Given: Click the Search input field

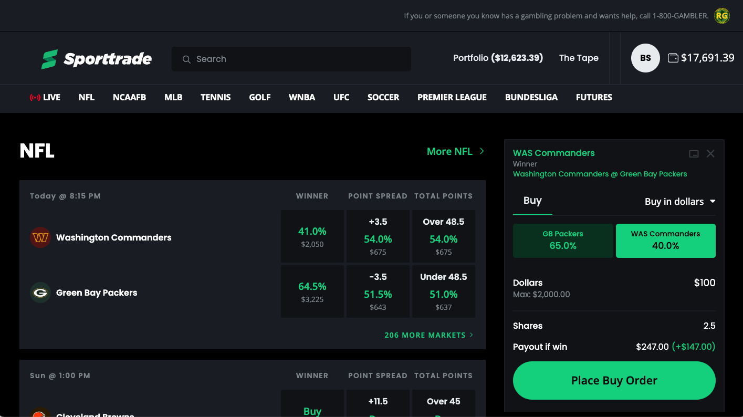Looking at the screenshot, I should click(x=291, y=59).
